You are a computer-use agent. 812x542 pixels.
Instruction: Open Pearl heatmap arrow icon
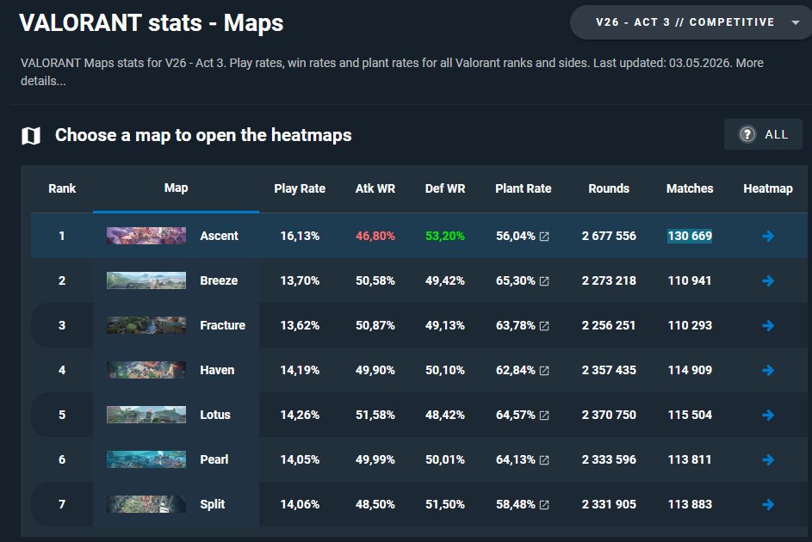tap(768, 459)
